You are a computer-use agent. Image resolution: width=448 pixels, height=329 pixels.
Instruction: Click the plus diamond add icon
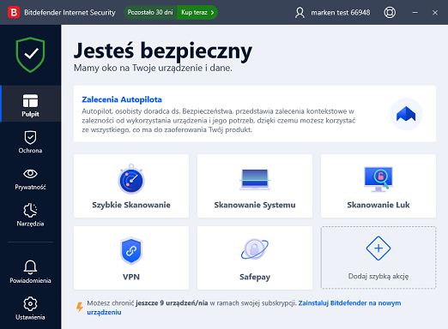(378, 248)
